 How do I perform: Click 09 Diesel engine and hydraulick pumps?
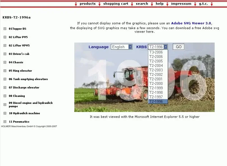31,104
